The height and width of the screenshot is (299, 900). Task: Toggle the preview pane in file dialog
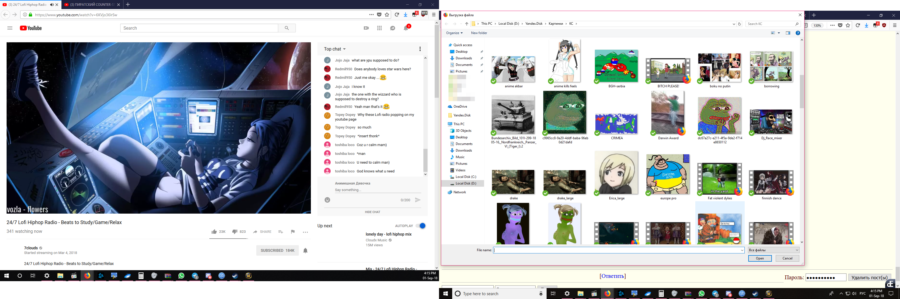click(x=788, y=33)
